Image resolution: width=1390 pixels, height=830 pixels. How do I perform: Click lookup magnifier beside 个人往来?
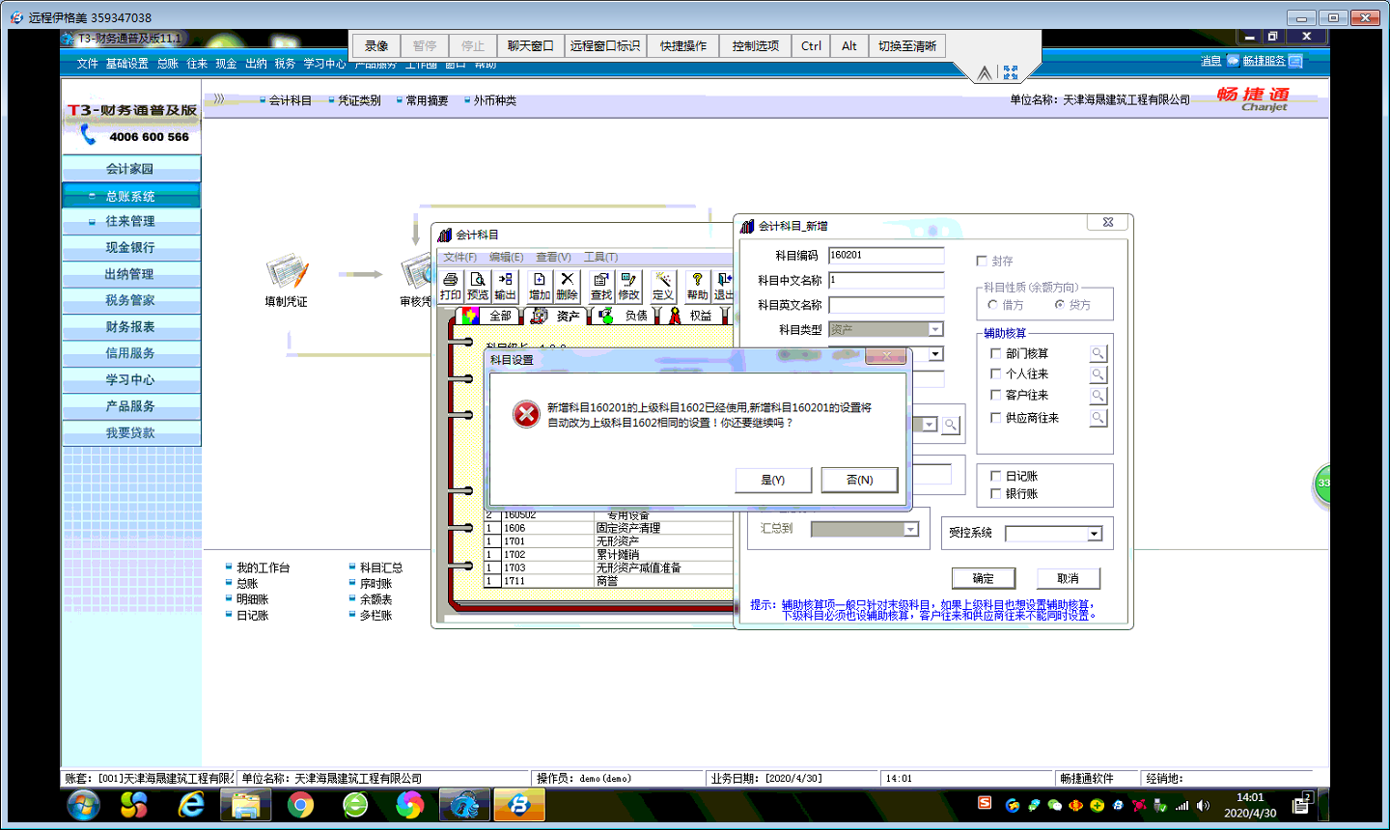[x=1098, y=374]
